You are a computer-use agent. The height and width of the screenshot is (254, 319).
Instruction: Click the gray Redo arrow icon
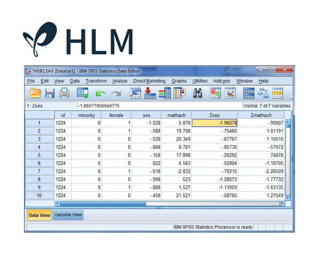tap(116, 94)
